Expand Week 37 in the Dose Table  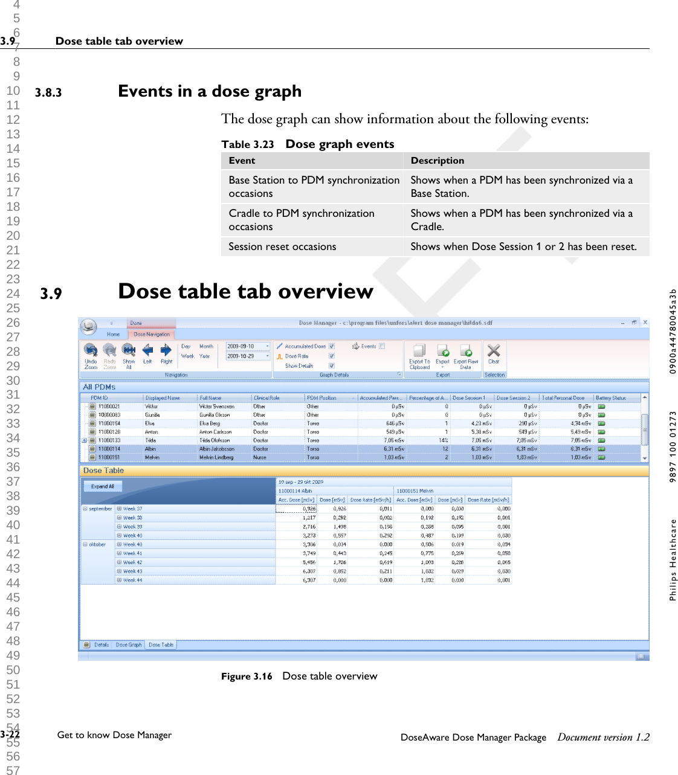(120, 508)
